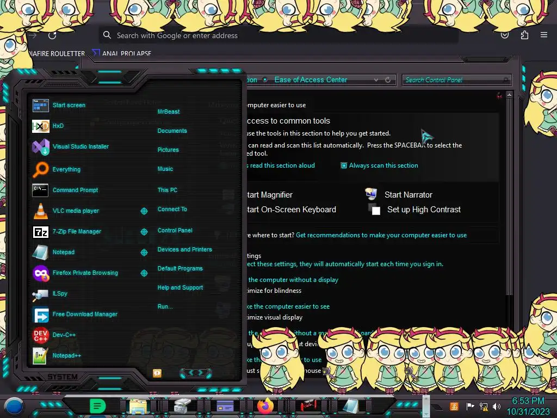Image resolution: width=557 pixels, height=418 pixels.
Task: Toggle the Always scan this section checkbox
Action: click(344, 165)
